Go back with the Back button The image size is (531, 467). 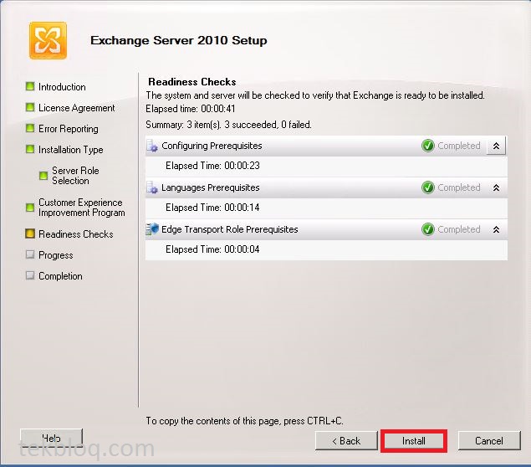pos(346,440)
